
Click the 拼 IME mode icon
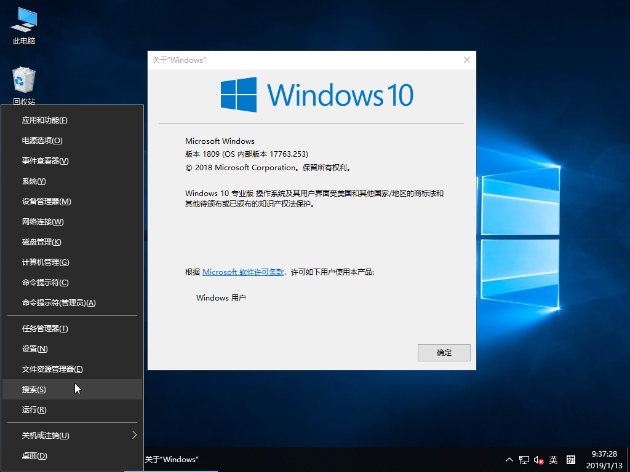tap(570, 460)
